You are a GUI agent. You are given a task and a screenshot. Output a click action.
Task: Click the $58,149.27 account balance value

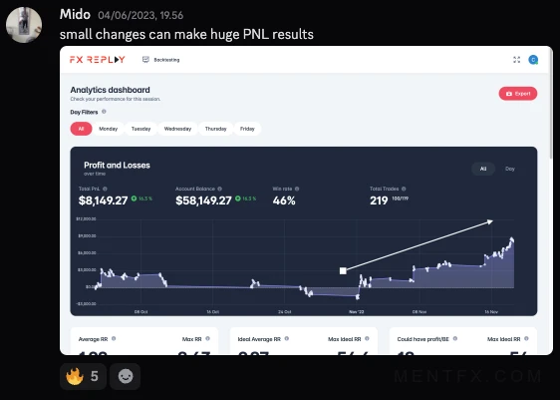(x=203, y=200)
